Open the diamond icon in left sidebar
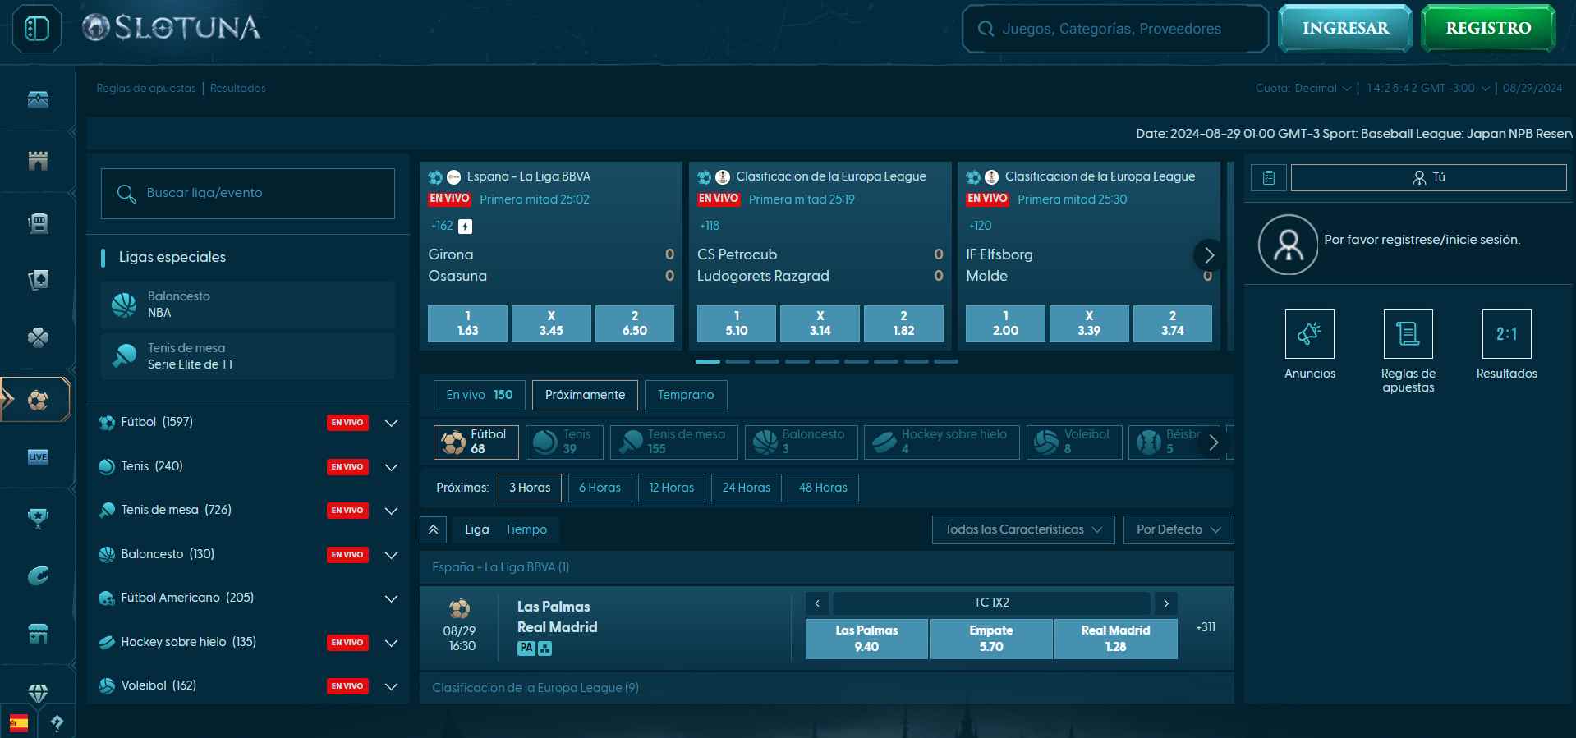This screenshot has width=1576, height=738. (x=38, y=692)
